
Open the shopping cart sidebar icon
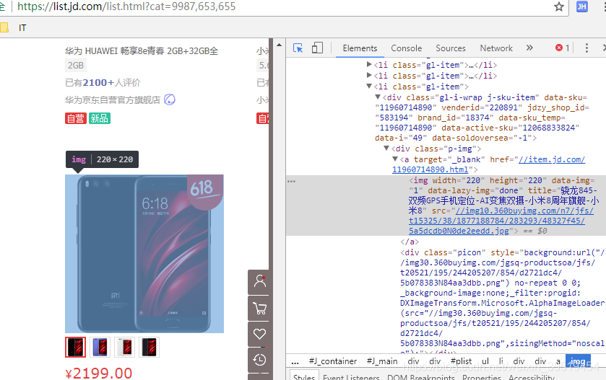pyautogui.click(x=260, y=308)
